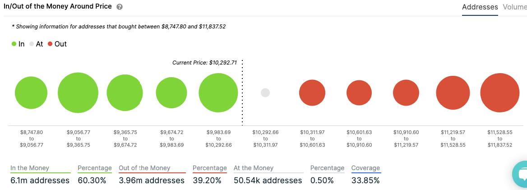This screenshot has width=527, height=190.
Task: Click the In the Money addresses stat
Action: [x=40, y=181]
